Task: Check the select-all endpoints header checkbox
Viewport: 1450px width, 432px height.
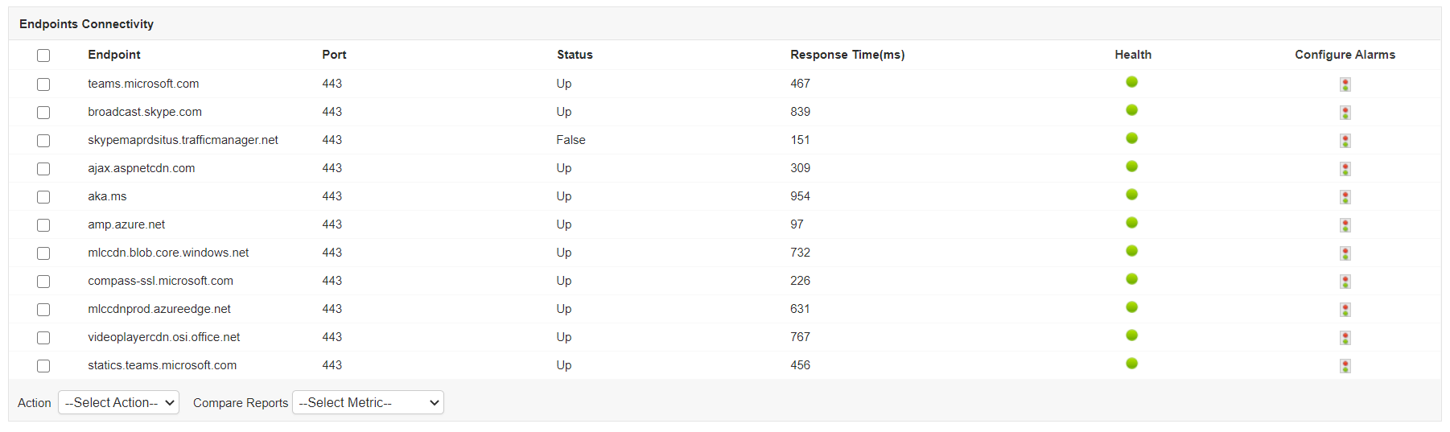Action: coord(43,56)
